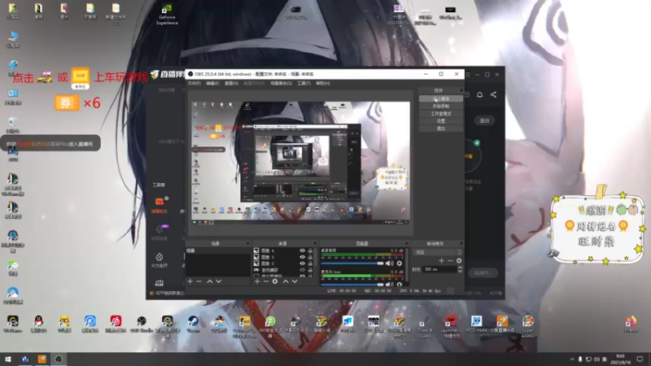
Task: Open 大力全开 flame icon in 直播伴侣 sidebar
Action: pyautogui.click(x=159, y=259)
